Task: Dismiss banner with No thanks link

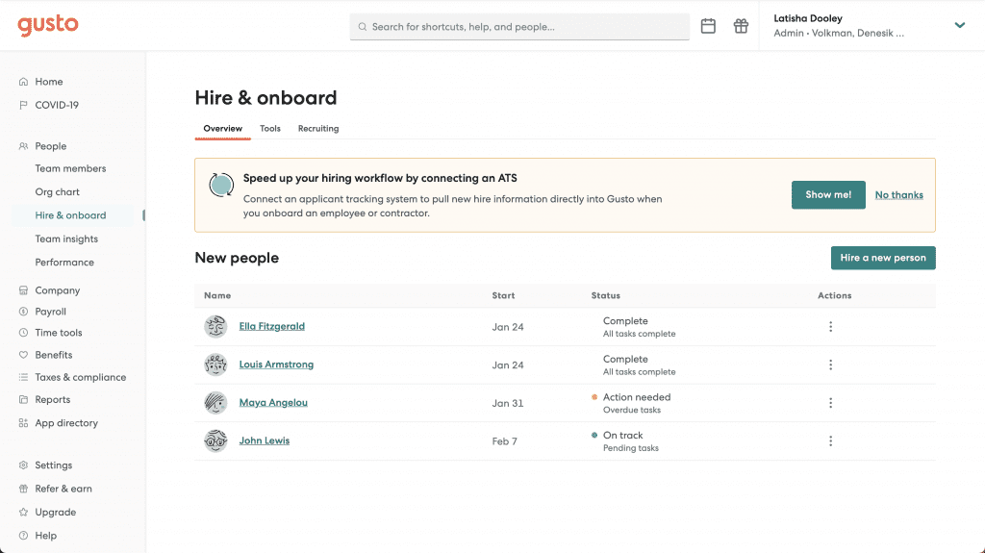Action: tap(899, 195)
